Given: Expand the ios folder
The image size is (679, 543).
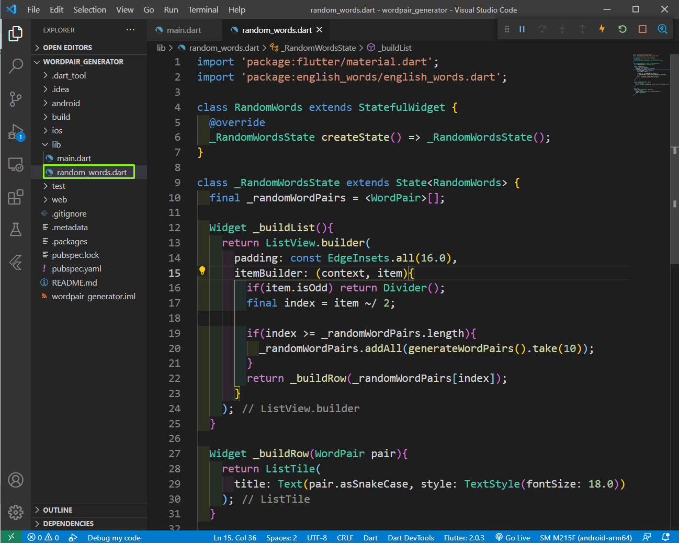Looking at the screenshot, I should (89, 131).
